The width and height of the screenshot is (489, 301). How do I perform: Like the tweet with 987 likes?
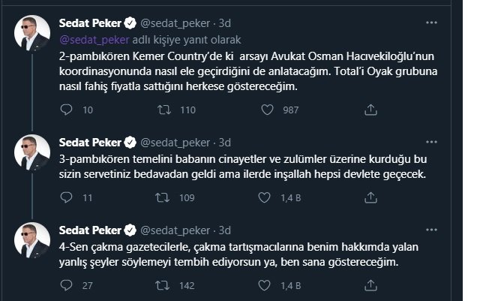(x=267, y=110)
